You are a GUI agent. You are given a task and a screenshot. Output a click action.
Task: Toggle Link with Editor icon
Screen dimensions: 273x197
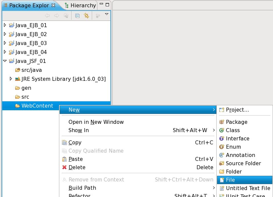click(x=86, y=16)
